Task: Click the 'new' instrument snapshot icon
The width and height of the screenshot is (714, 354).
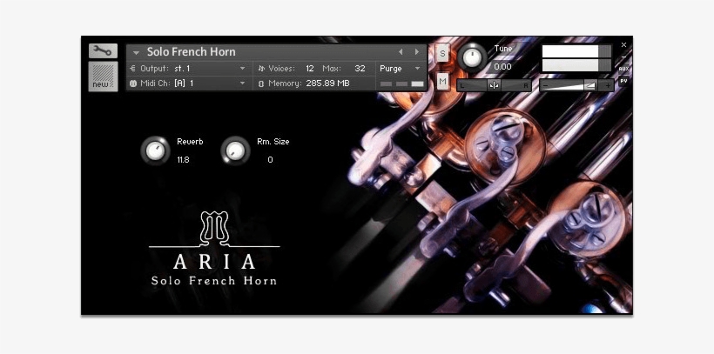Action: [103, 77]
